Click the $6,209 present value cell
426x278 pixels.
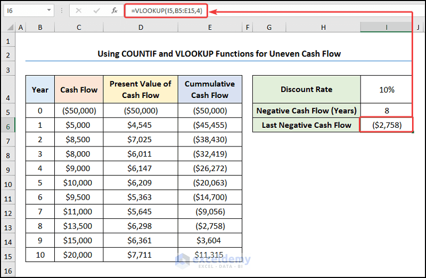pyautogui.click(x=141, y=183)
